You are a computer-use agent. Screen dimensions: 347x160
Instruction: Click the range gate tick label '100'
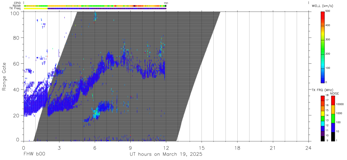tap(16, 13)
